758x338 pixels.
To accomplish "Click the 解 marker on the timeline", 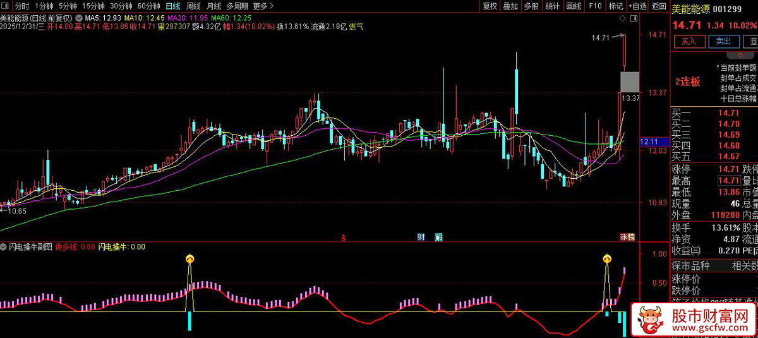I will (x=438, y=238).
